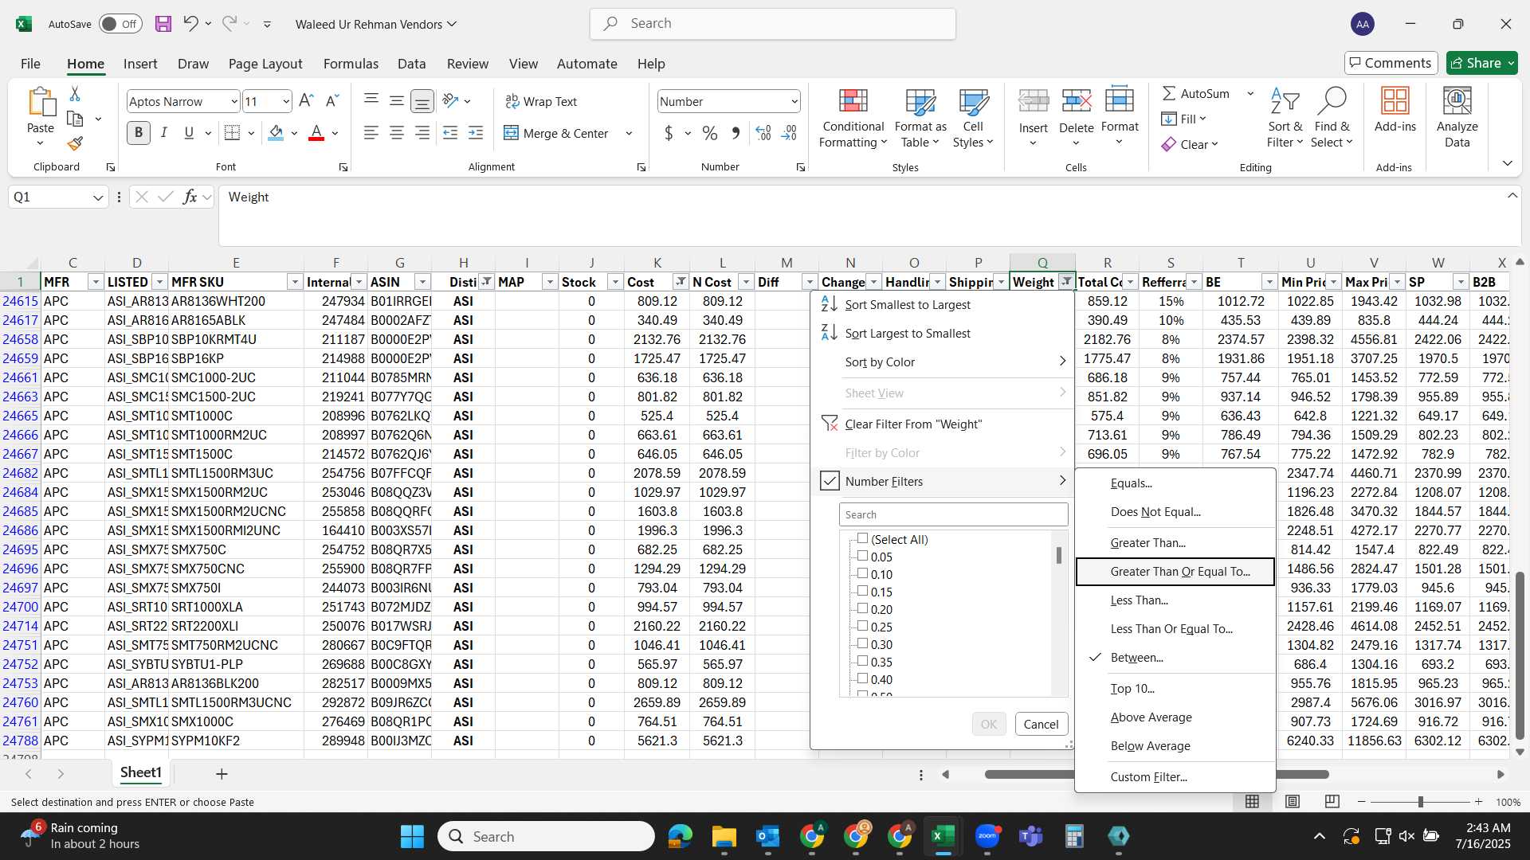Check the 0.30 filter value
Image resolution: width=1530 pixels, height=860 pixels.
[862, 643]
